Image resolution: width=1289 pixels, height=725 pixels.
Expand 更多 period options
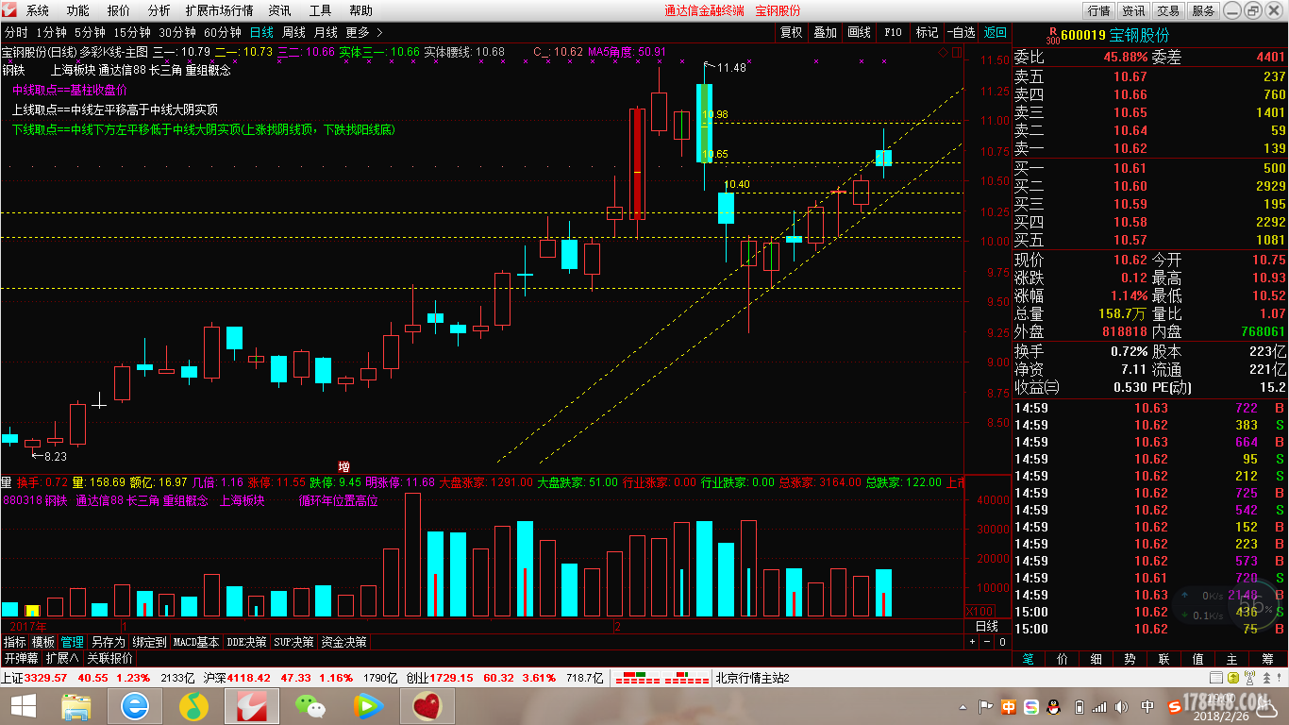click(363, 32)
